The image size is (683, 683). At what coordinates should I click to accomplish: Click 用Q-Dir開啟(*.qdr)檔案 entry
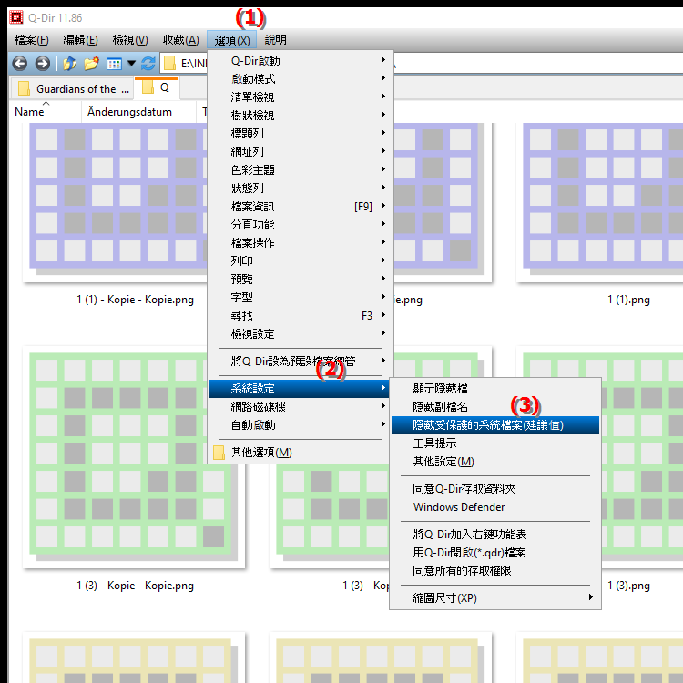point(495,553)
